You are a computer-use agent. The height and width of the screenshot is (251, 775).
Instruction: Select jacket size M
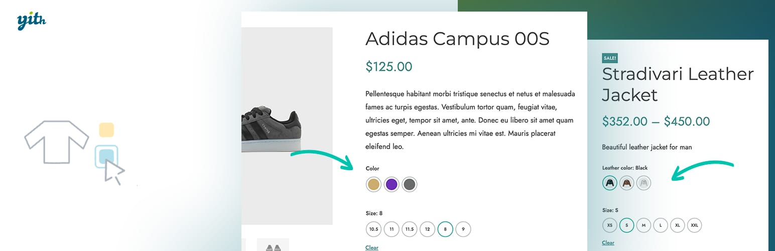643,225
